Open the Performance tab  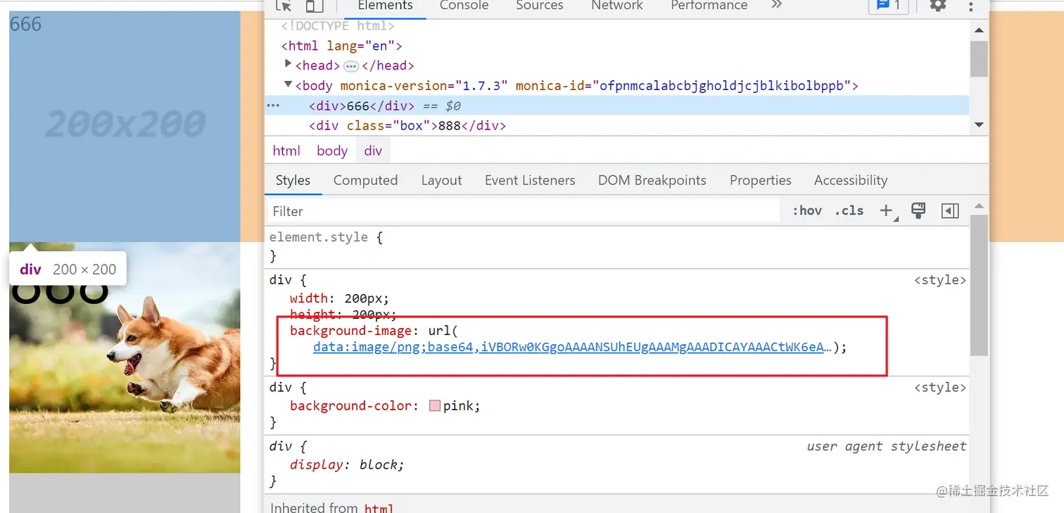(709, 6)
